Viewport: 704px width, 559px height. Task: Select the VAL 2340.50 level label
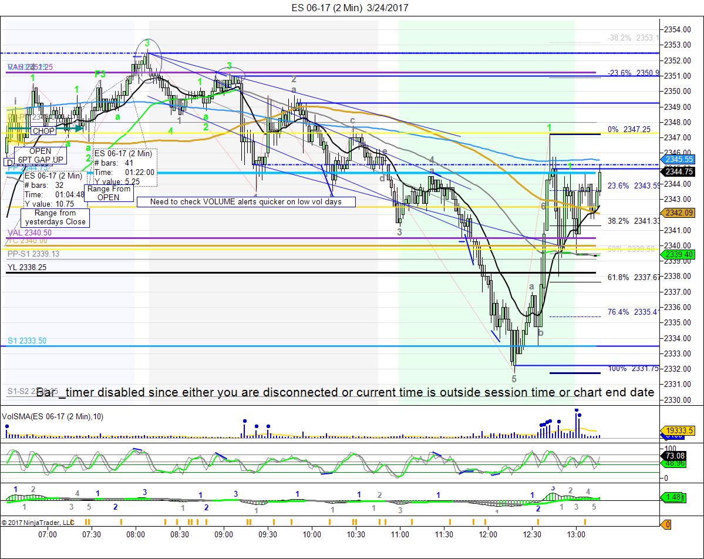[29, 233]
